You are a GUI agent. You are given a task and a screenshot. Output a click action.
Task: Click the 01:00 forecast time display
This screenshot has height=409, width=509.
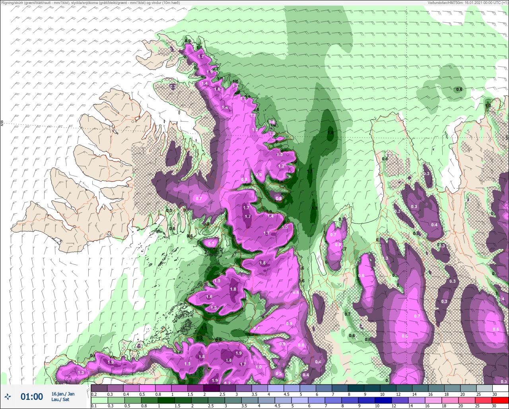[x=32, y=397]
